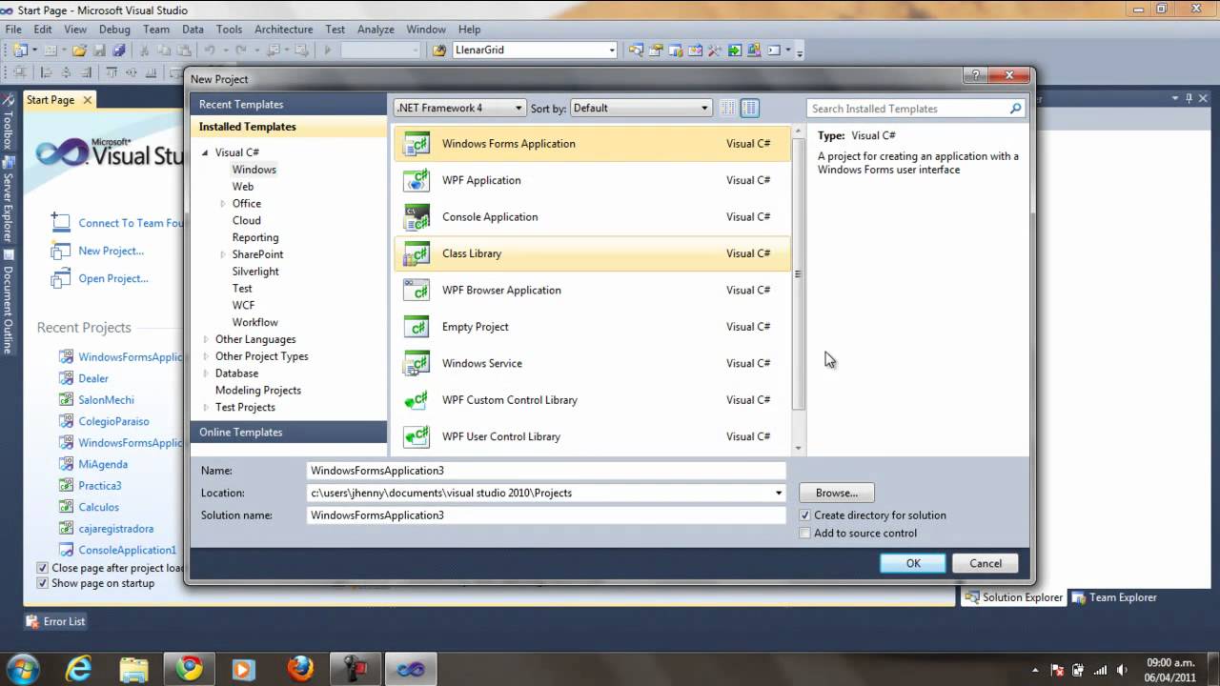Collapse the Visual C# tree node
This screenshot has height=686, width=1220.
[x=204, y=152]
